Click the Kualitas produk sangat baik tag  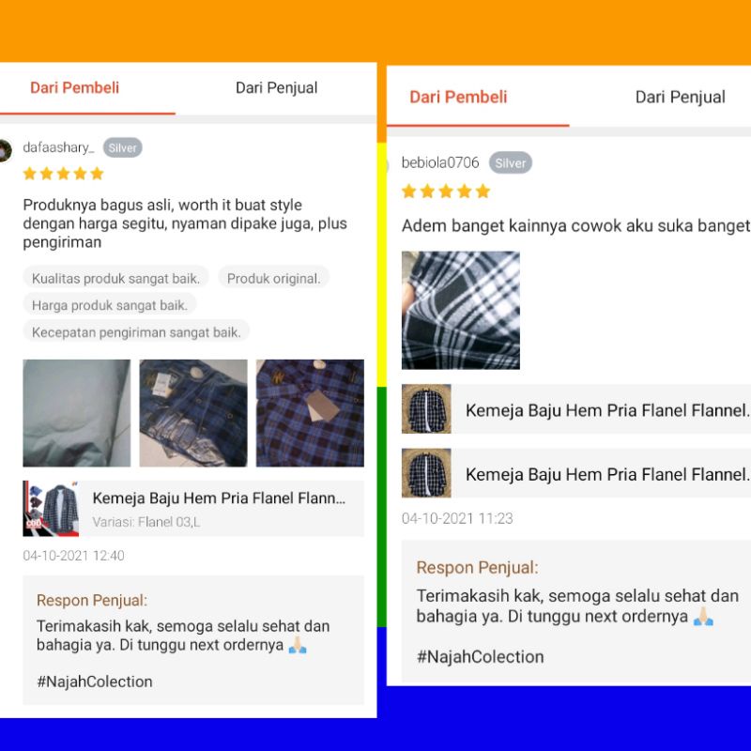pos(115,278)
